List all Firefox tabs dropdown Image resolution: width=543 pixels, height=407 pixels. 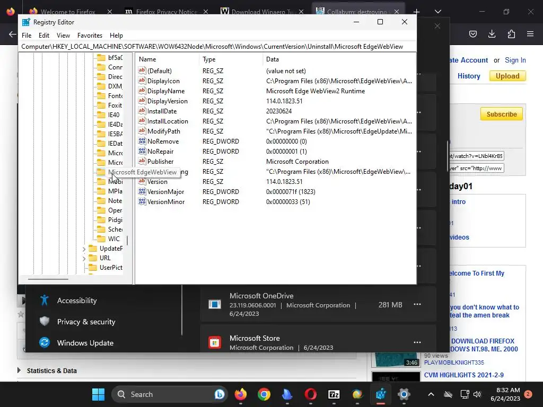(437, 12)
